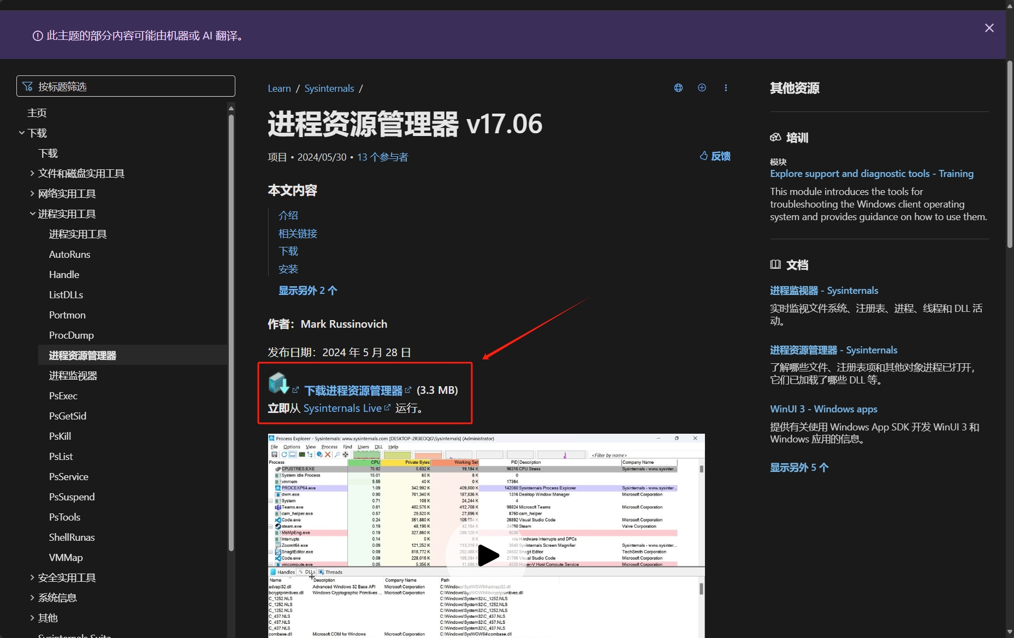
Task: Dismiss the AI translation banner
Action: [x=989, y=28]
